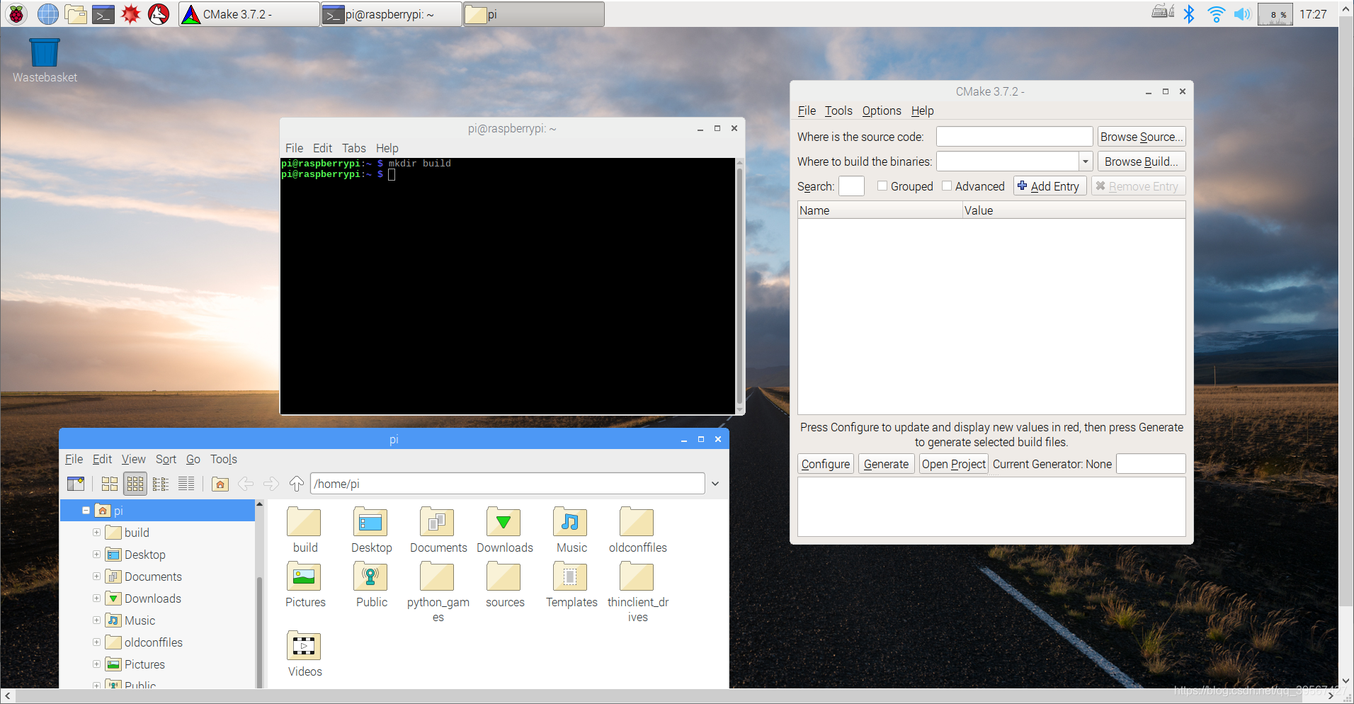Select the Pictures entry in the tree
1354x704 pixels.
pyautogui.click(x=144, y=664)
